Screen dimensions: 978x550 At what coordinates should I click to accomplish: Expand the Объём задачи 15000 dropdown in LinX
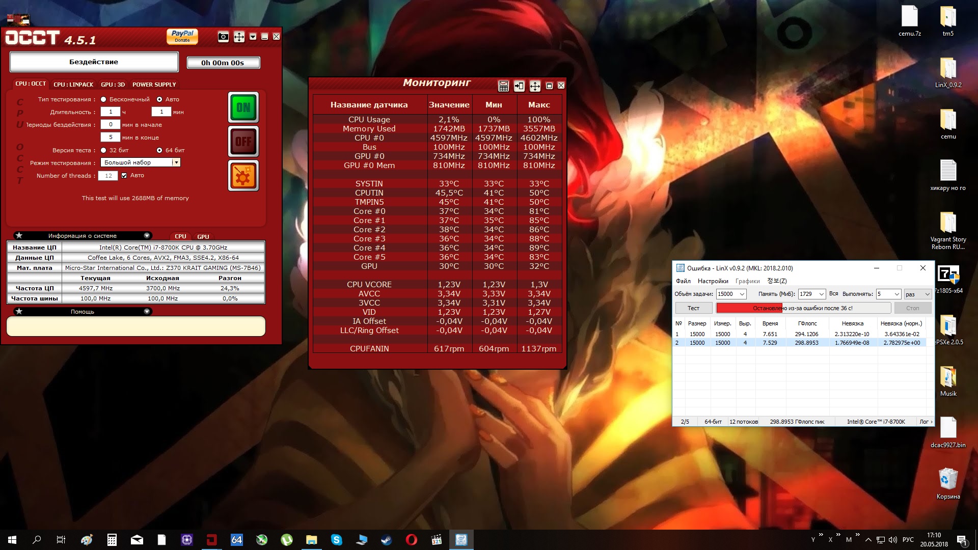coord(742,294)
